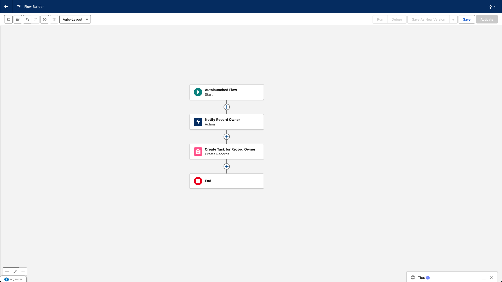Select Create Task for Record Owner node
This screenshot has width=502, height=282.
226,152
